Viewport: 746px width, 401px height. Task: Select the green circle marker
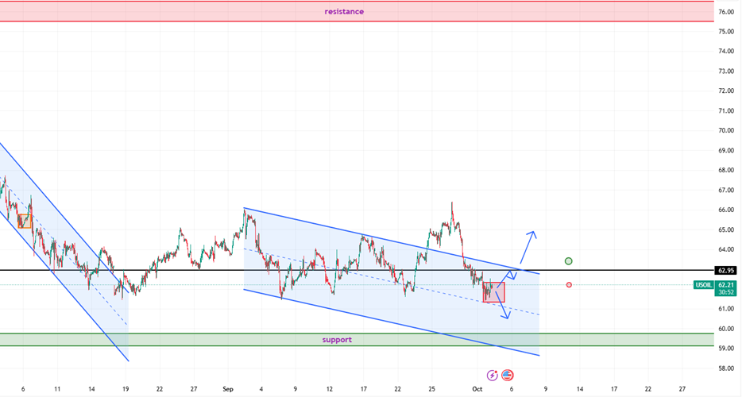[x=569, y=261]
